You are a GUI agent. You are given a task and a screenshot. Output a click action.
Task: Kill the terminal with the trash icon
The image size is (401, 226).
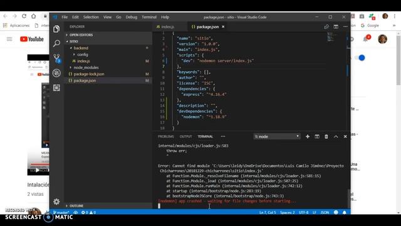(x=326, y=137)
